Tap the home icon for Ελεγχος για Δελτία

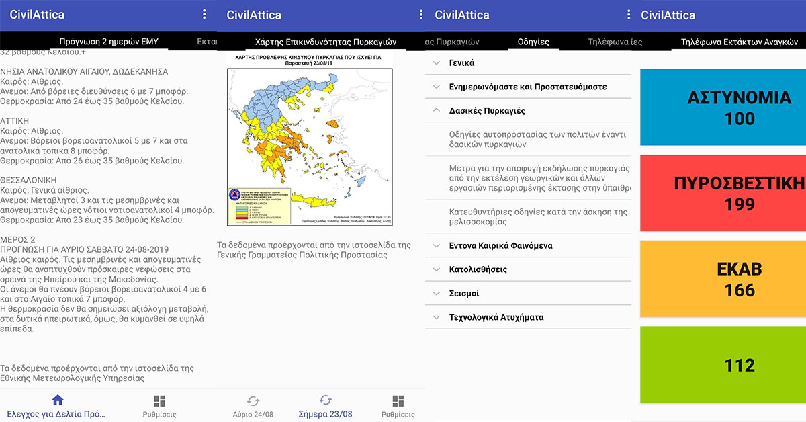58,400
